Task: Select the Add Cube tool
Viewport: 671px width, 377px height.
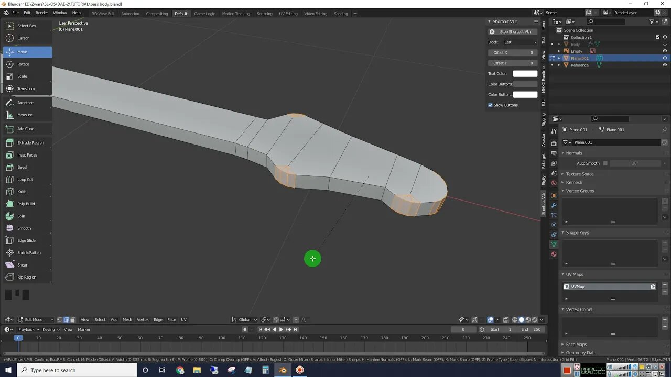Action: pyautogui.click(x=27, y=129)
